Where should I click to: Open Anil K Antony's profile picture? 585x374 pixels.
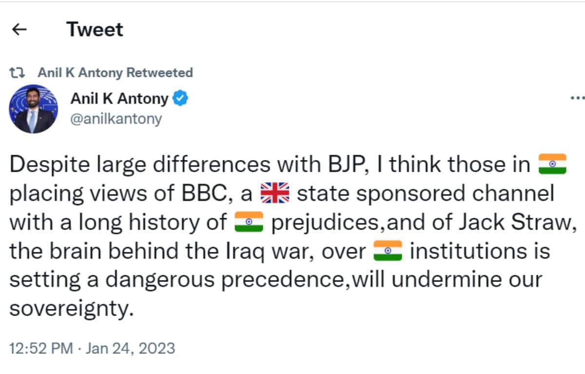coord(34,109)
